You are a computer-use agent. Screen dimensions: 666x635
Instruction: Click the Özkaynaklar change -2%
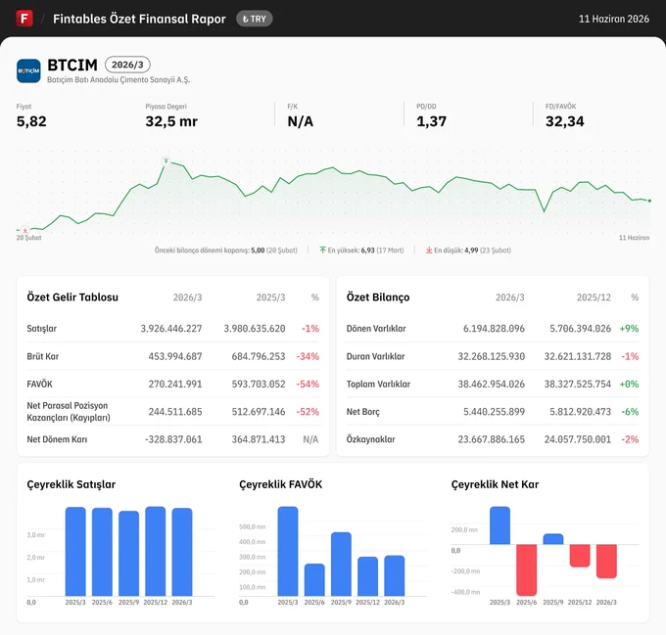click(630, 439)
